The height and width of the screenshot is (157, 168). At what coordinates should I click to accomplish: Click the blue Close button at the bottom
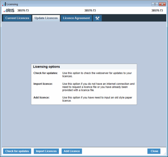[154, 151]
